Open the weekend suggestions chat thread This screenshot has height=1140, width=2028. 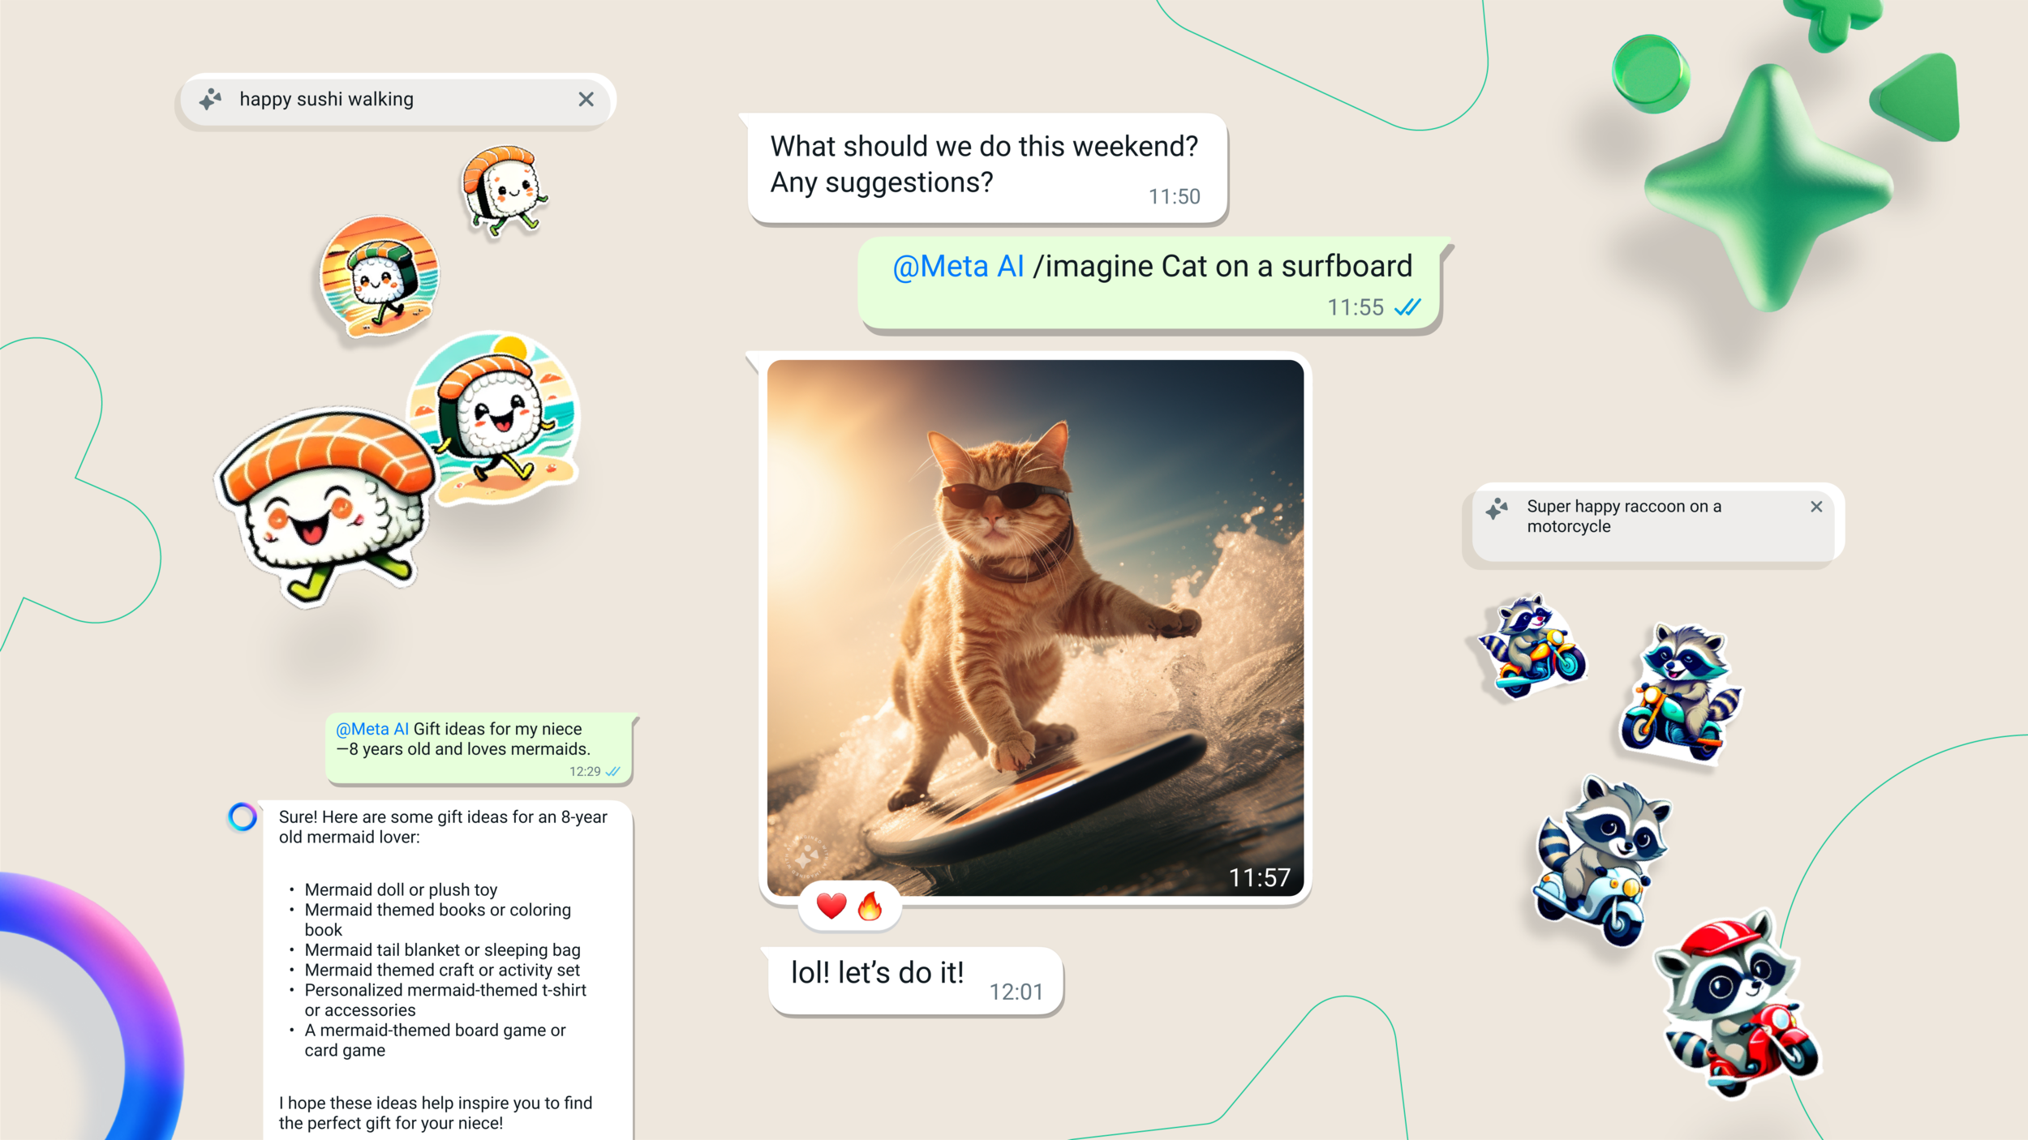pyautogui.click(x=983, y=163)
